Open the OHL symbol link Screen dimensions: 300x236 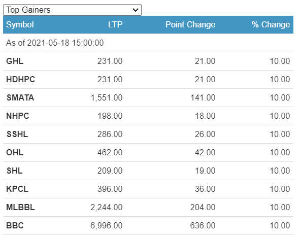coord(15,152)
